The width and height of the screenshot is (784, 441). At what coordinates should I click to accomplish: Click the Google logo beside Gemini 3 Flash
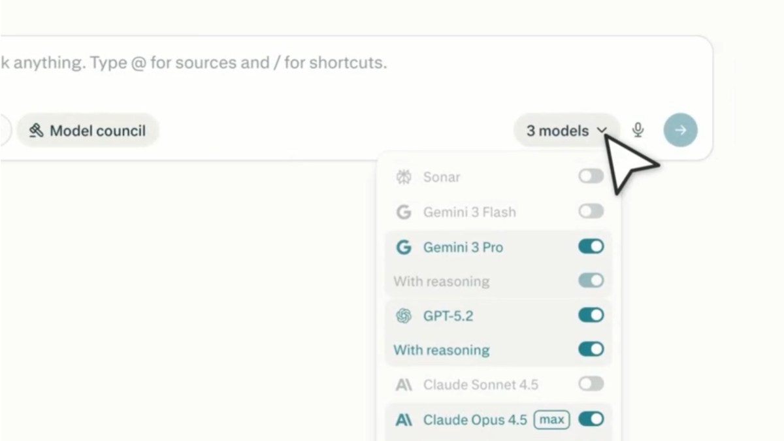pyautogui.click(x=404, y=212)
